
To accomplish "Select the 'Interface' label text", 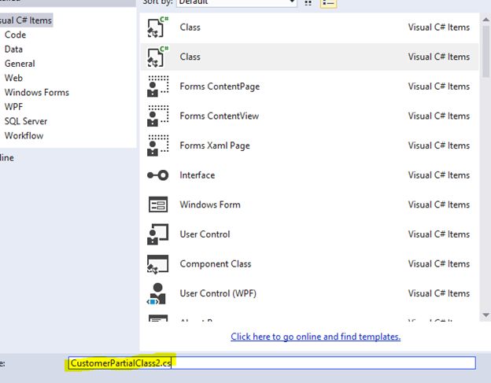I will [198, 175].
